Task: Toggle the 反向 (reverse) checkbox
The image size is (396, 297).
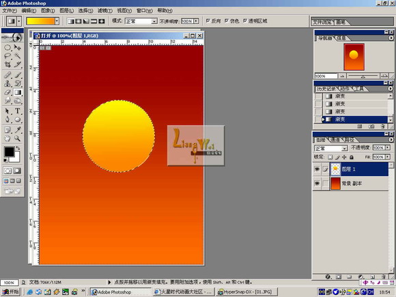Action: [x=208, y=20]
